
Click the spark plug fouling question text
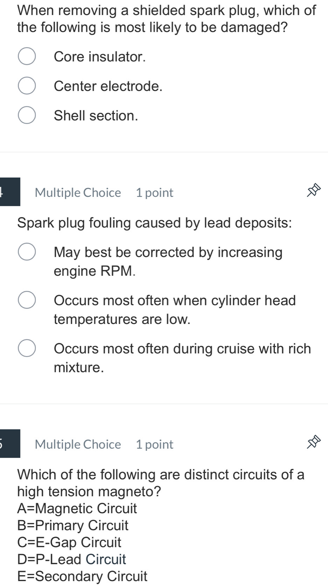point(155,223)
